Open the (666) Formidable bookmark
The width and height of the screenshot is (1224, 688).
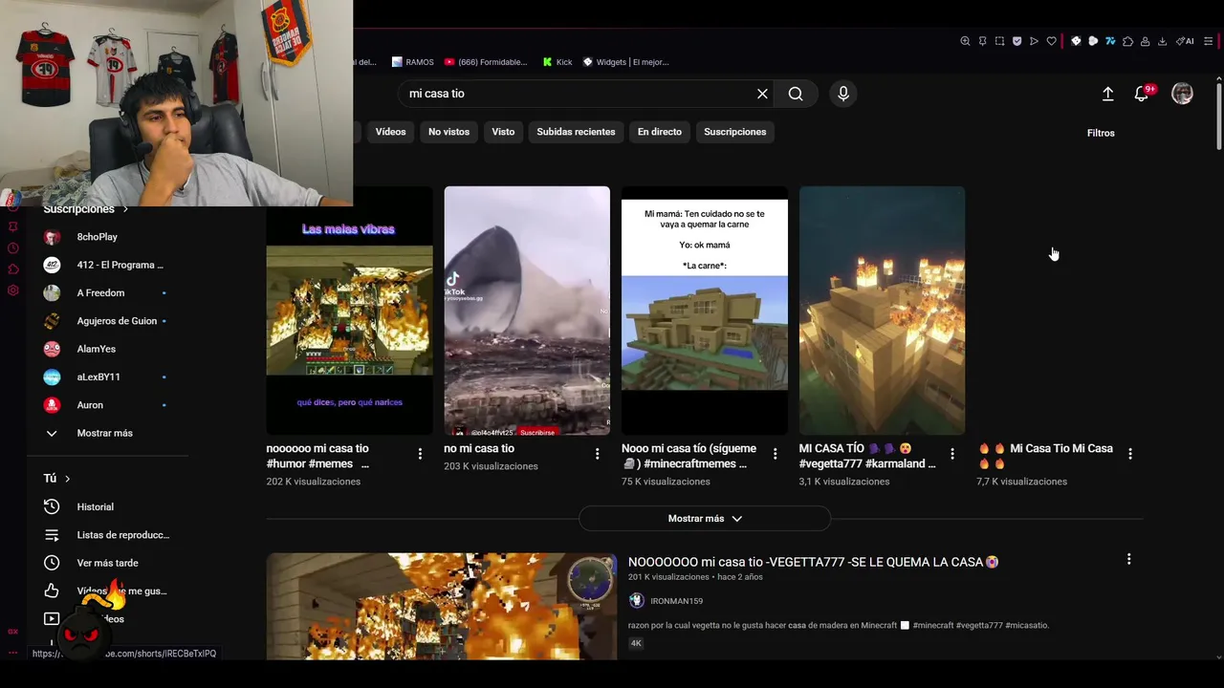pos(485,62)
